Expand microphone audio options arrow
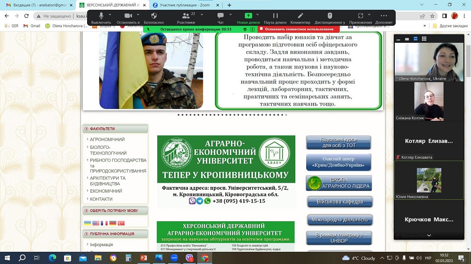This screenshot has width=471, height=264. coord(110,15)
